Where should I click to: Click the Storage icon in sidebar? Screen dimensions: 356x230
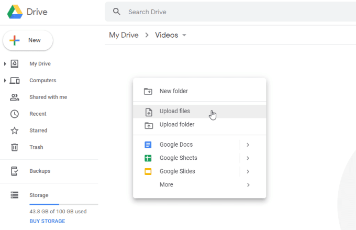tap(15, 195)
